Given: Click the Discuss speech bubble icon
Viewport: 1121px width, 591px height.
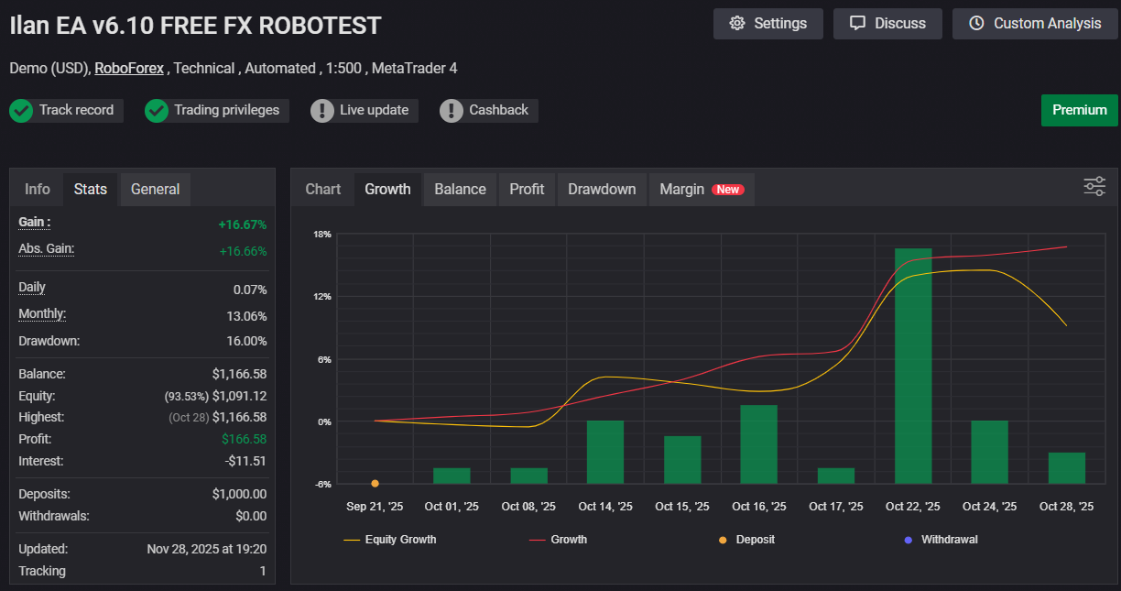Looking at the screenshot, I should click(857, 24).
